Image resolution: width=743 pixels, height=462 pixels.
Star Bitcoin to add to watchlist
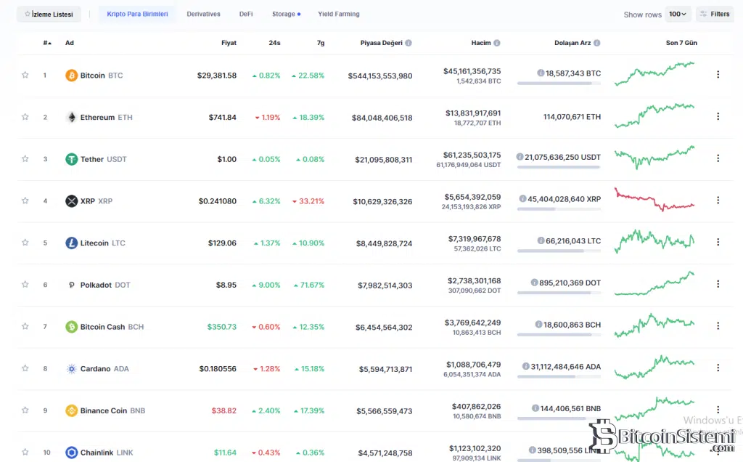click(x=25, y=75)
